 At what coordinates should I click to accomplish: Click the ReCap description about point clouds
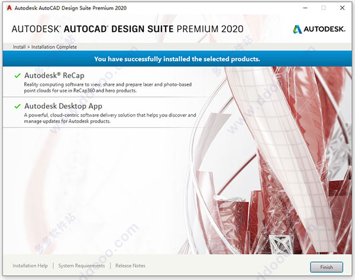(x=108, y=88)
